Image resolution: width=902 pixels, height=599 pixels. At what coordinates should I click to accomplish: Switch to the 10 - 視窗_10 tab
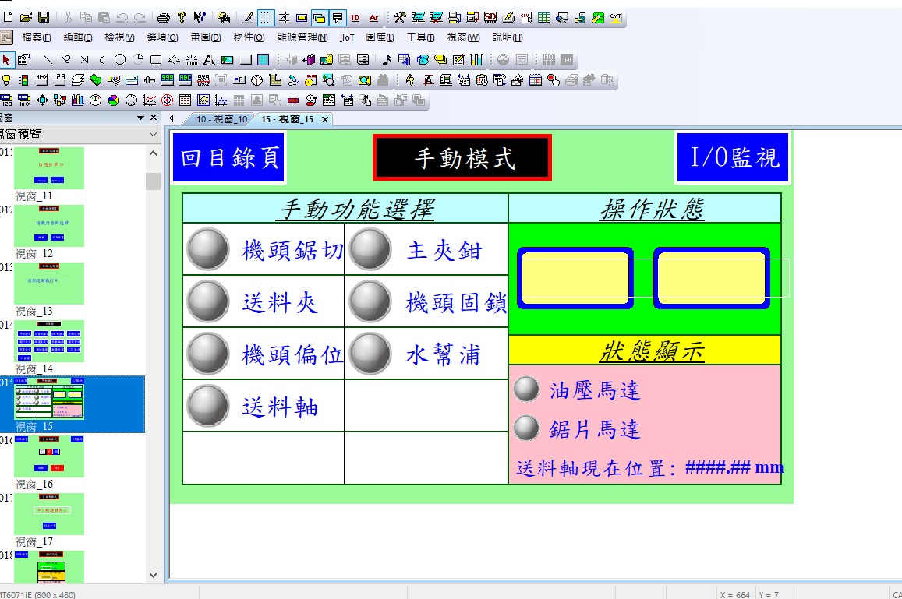(221, 119)
